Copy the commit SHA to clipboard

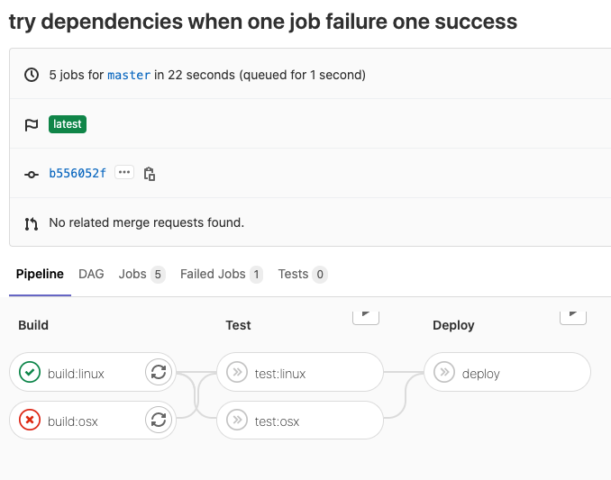tap(150, 174)
